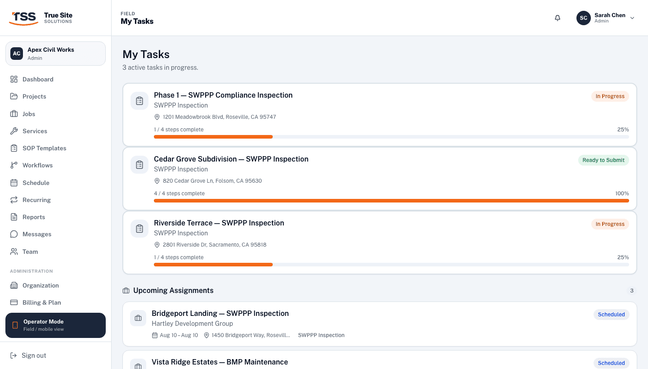Navigate to Services

pyautogui.click(x=55, y=131)
